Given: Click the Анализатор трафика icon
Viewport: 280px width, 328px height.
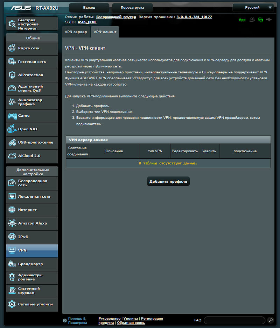Looking at the screenshot, I should pos(12,102).
